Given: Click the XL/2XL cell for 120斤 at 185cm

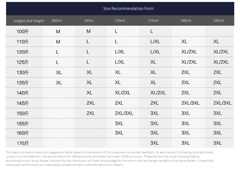Looking at the screenshot, I should [221, 52].
